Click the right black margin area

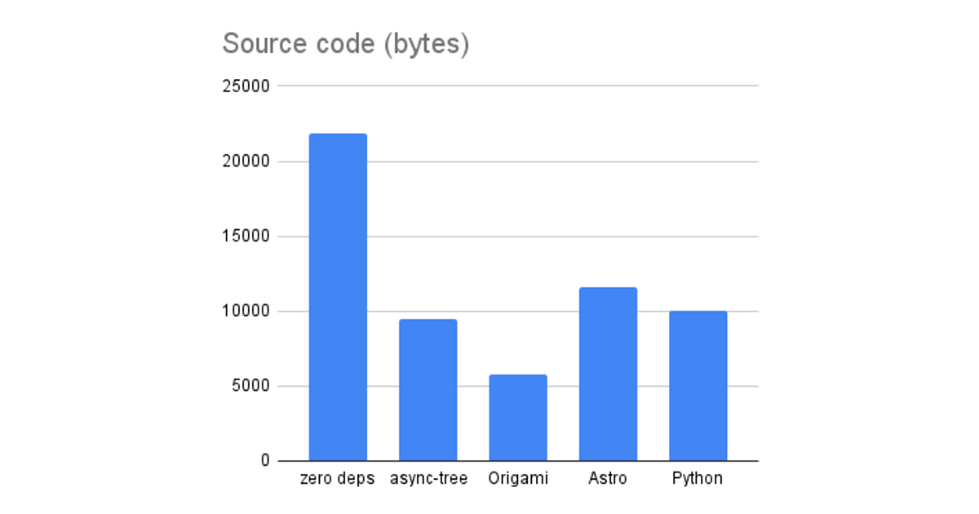tap(881, 257)
